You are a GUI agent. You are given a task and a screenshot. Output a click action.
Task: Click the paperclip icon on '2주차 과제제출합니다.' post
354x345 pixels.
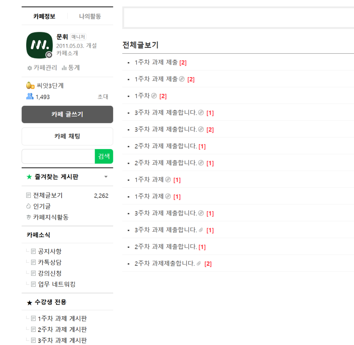pyautogui.click(x=199, y=263)
